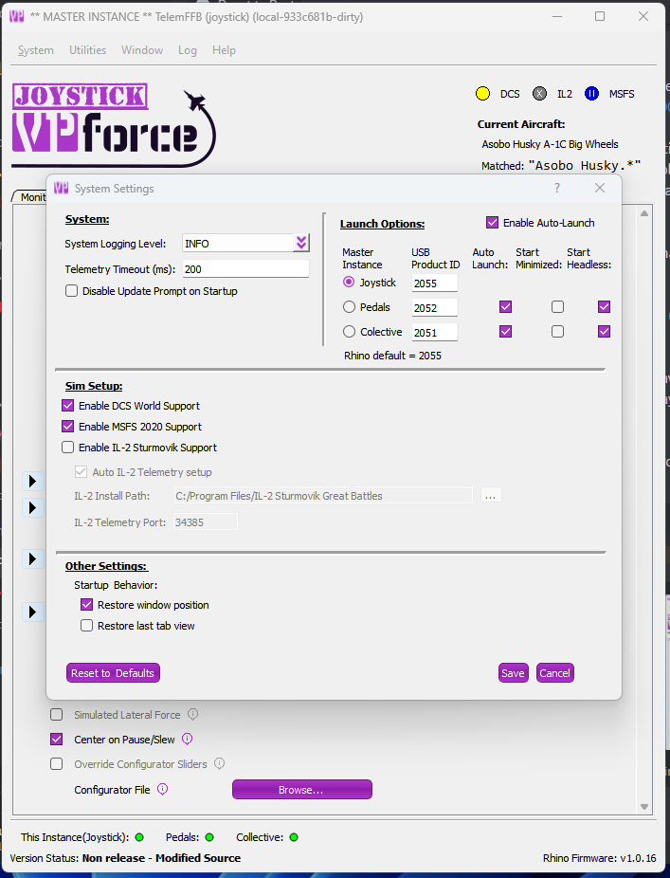The image size is (670, 878).
Task: Expand the first collapsed section arrow
Action: 32,481
